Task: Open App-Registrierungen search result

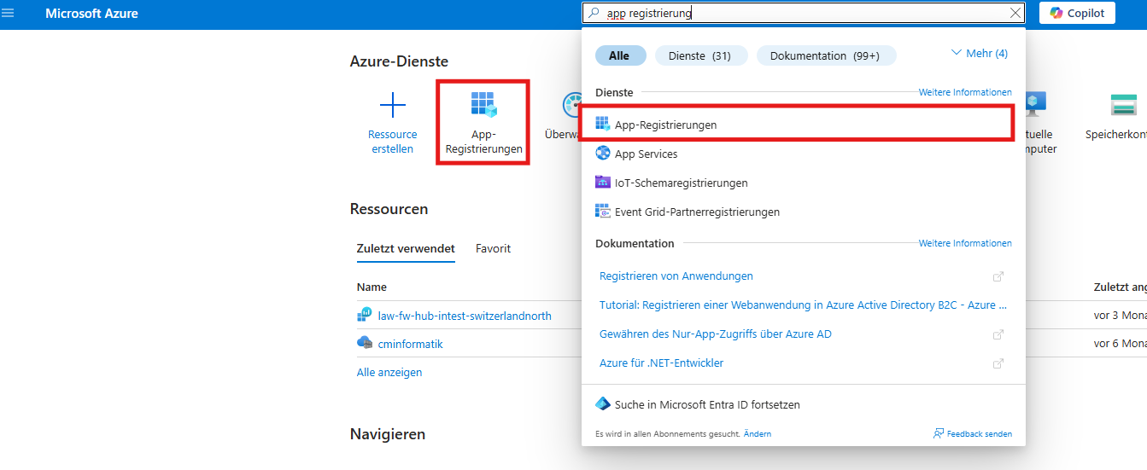Action: tap(797, 125)
